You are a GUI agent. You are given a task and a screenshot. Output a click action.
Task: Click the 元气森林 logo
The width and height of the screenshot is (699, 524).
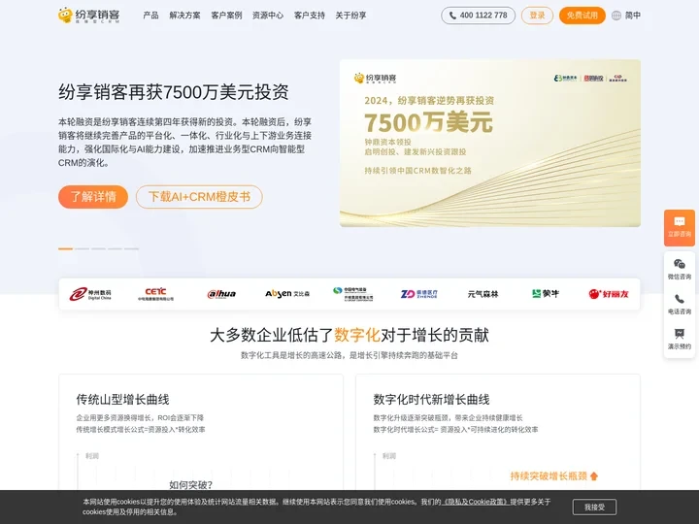coord(483,294)
